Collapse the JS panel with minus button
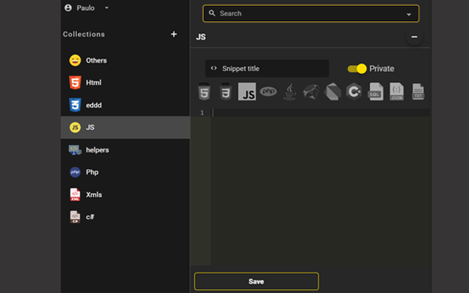The height and width of the screenshot is (293, 469). (414, 37)
